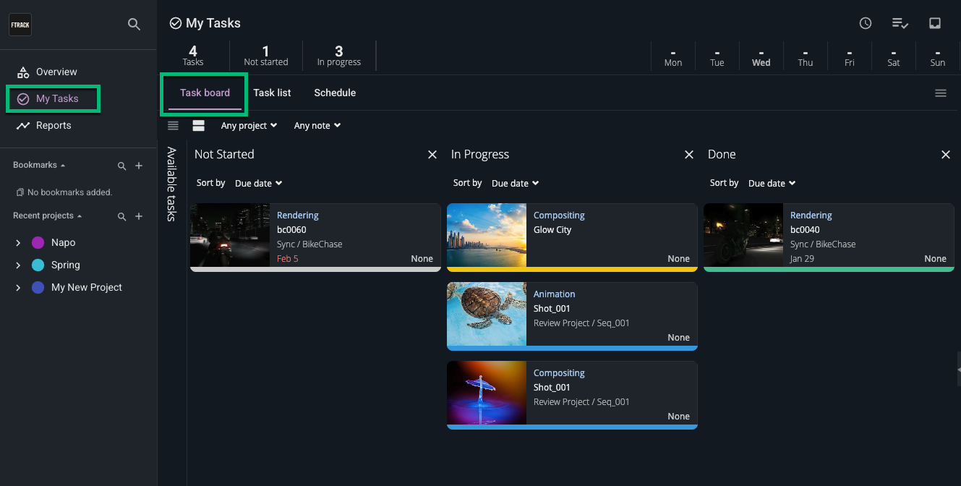This screenshot has height=486, width=961.
Task: Add a bookmark with the plus icon
Action: (x=139, y=165)
